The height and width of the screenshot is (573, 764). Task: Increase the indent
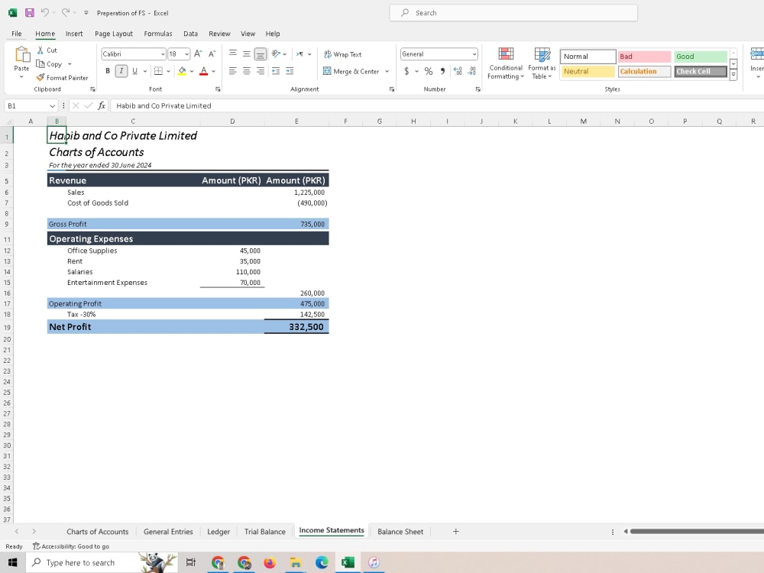pyautogui.click(x=290, y=71)
